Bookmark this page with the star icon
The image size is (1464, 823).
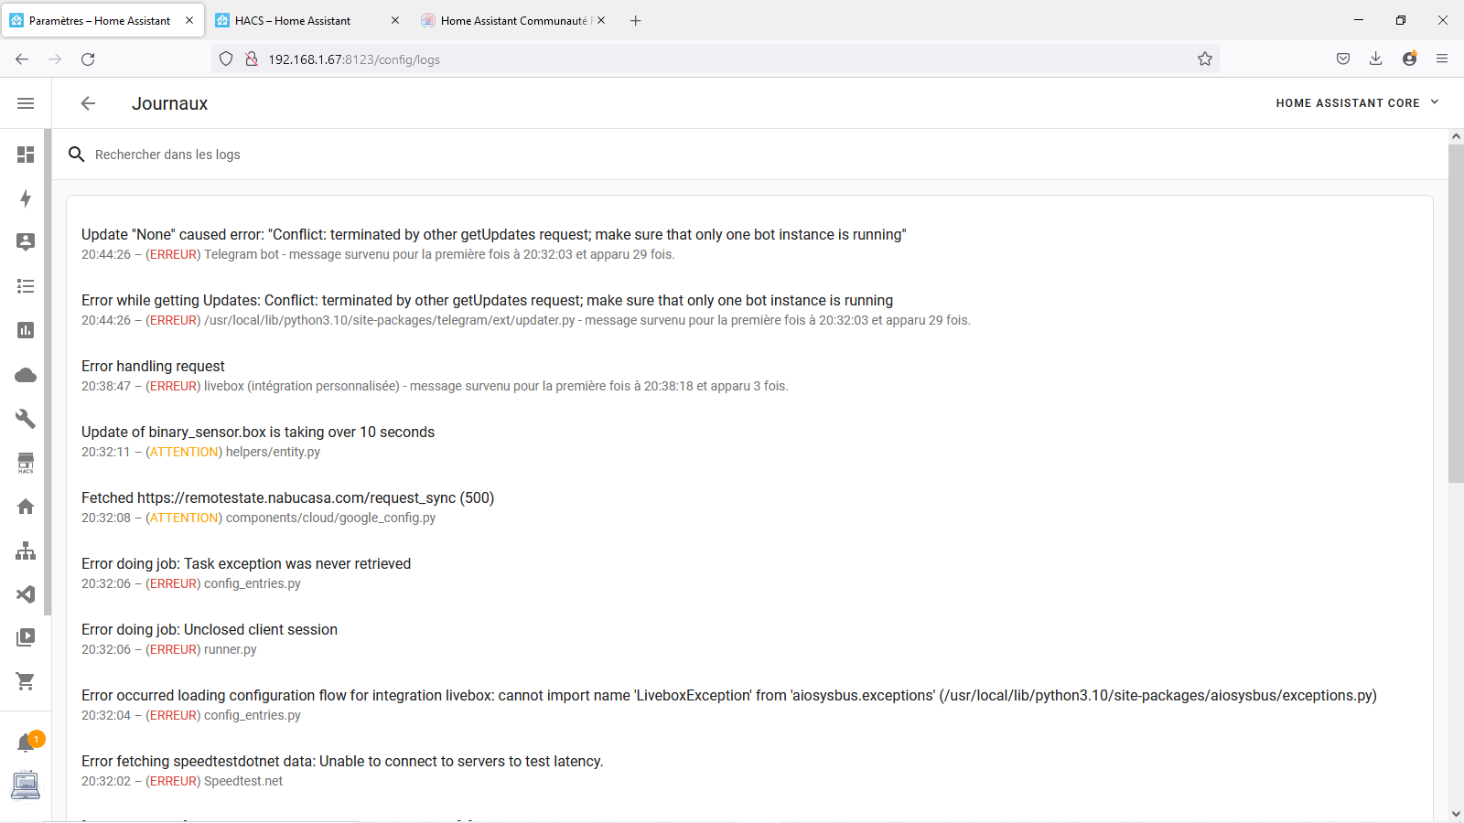pyautogui.click(x=1205, y=59)
